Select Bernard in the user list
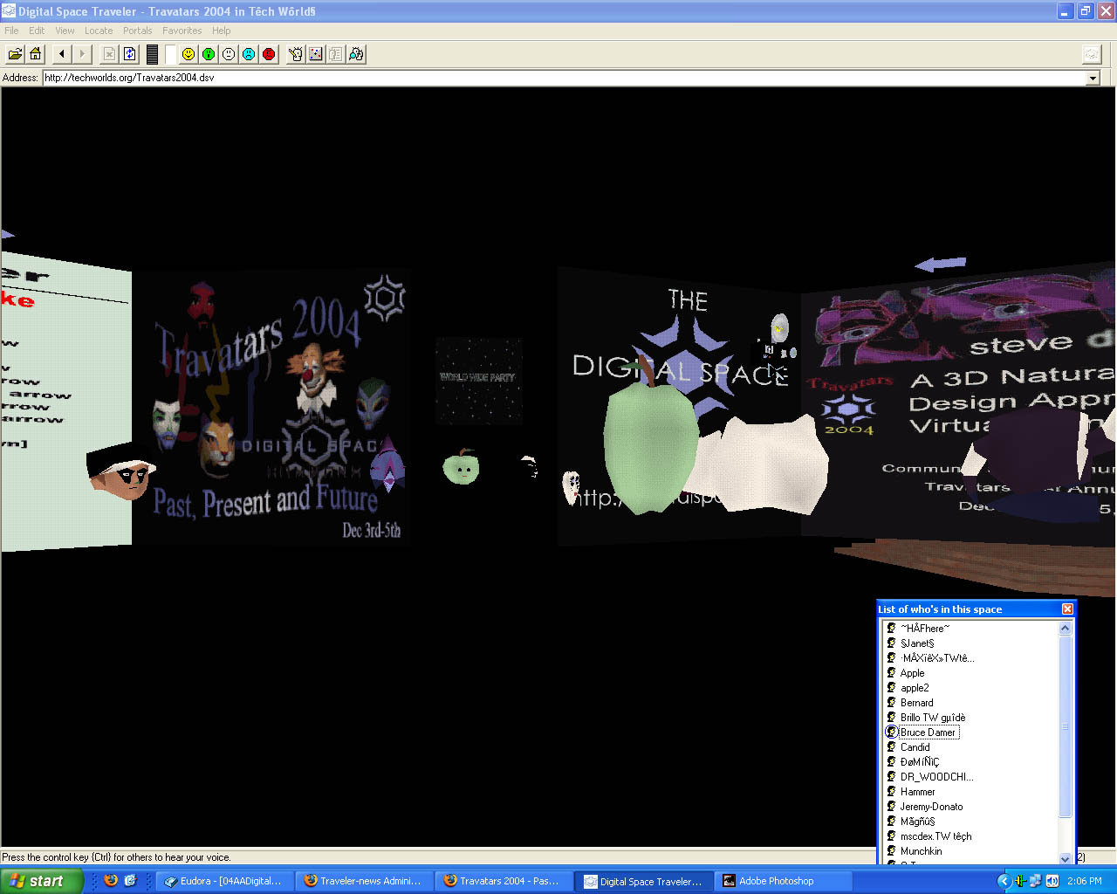1117x894 pixels. pos(916,703)
